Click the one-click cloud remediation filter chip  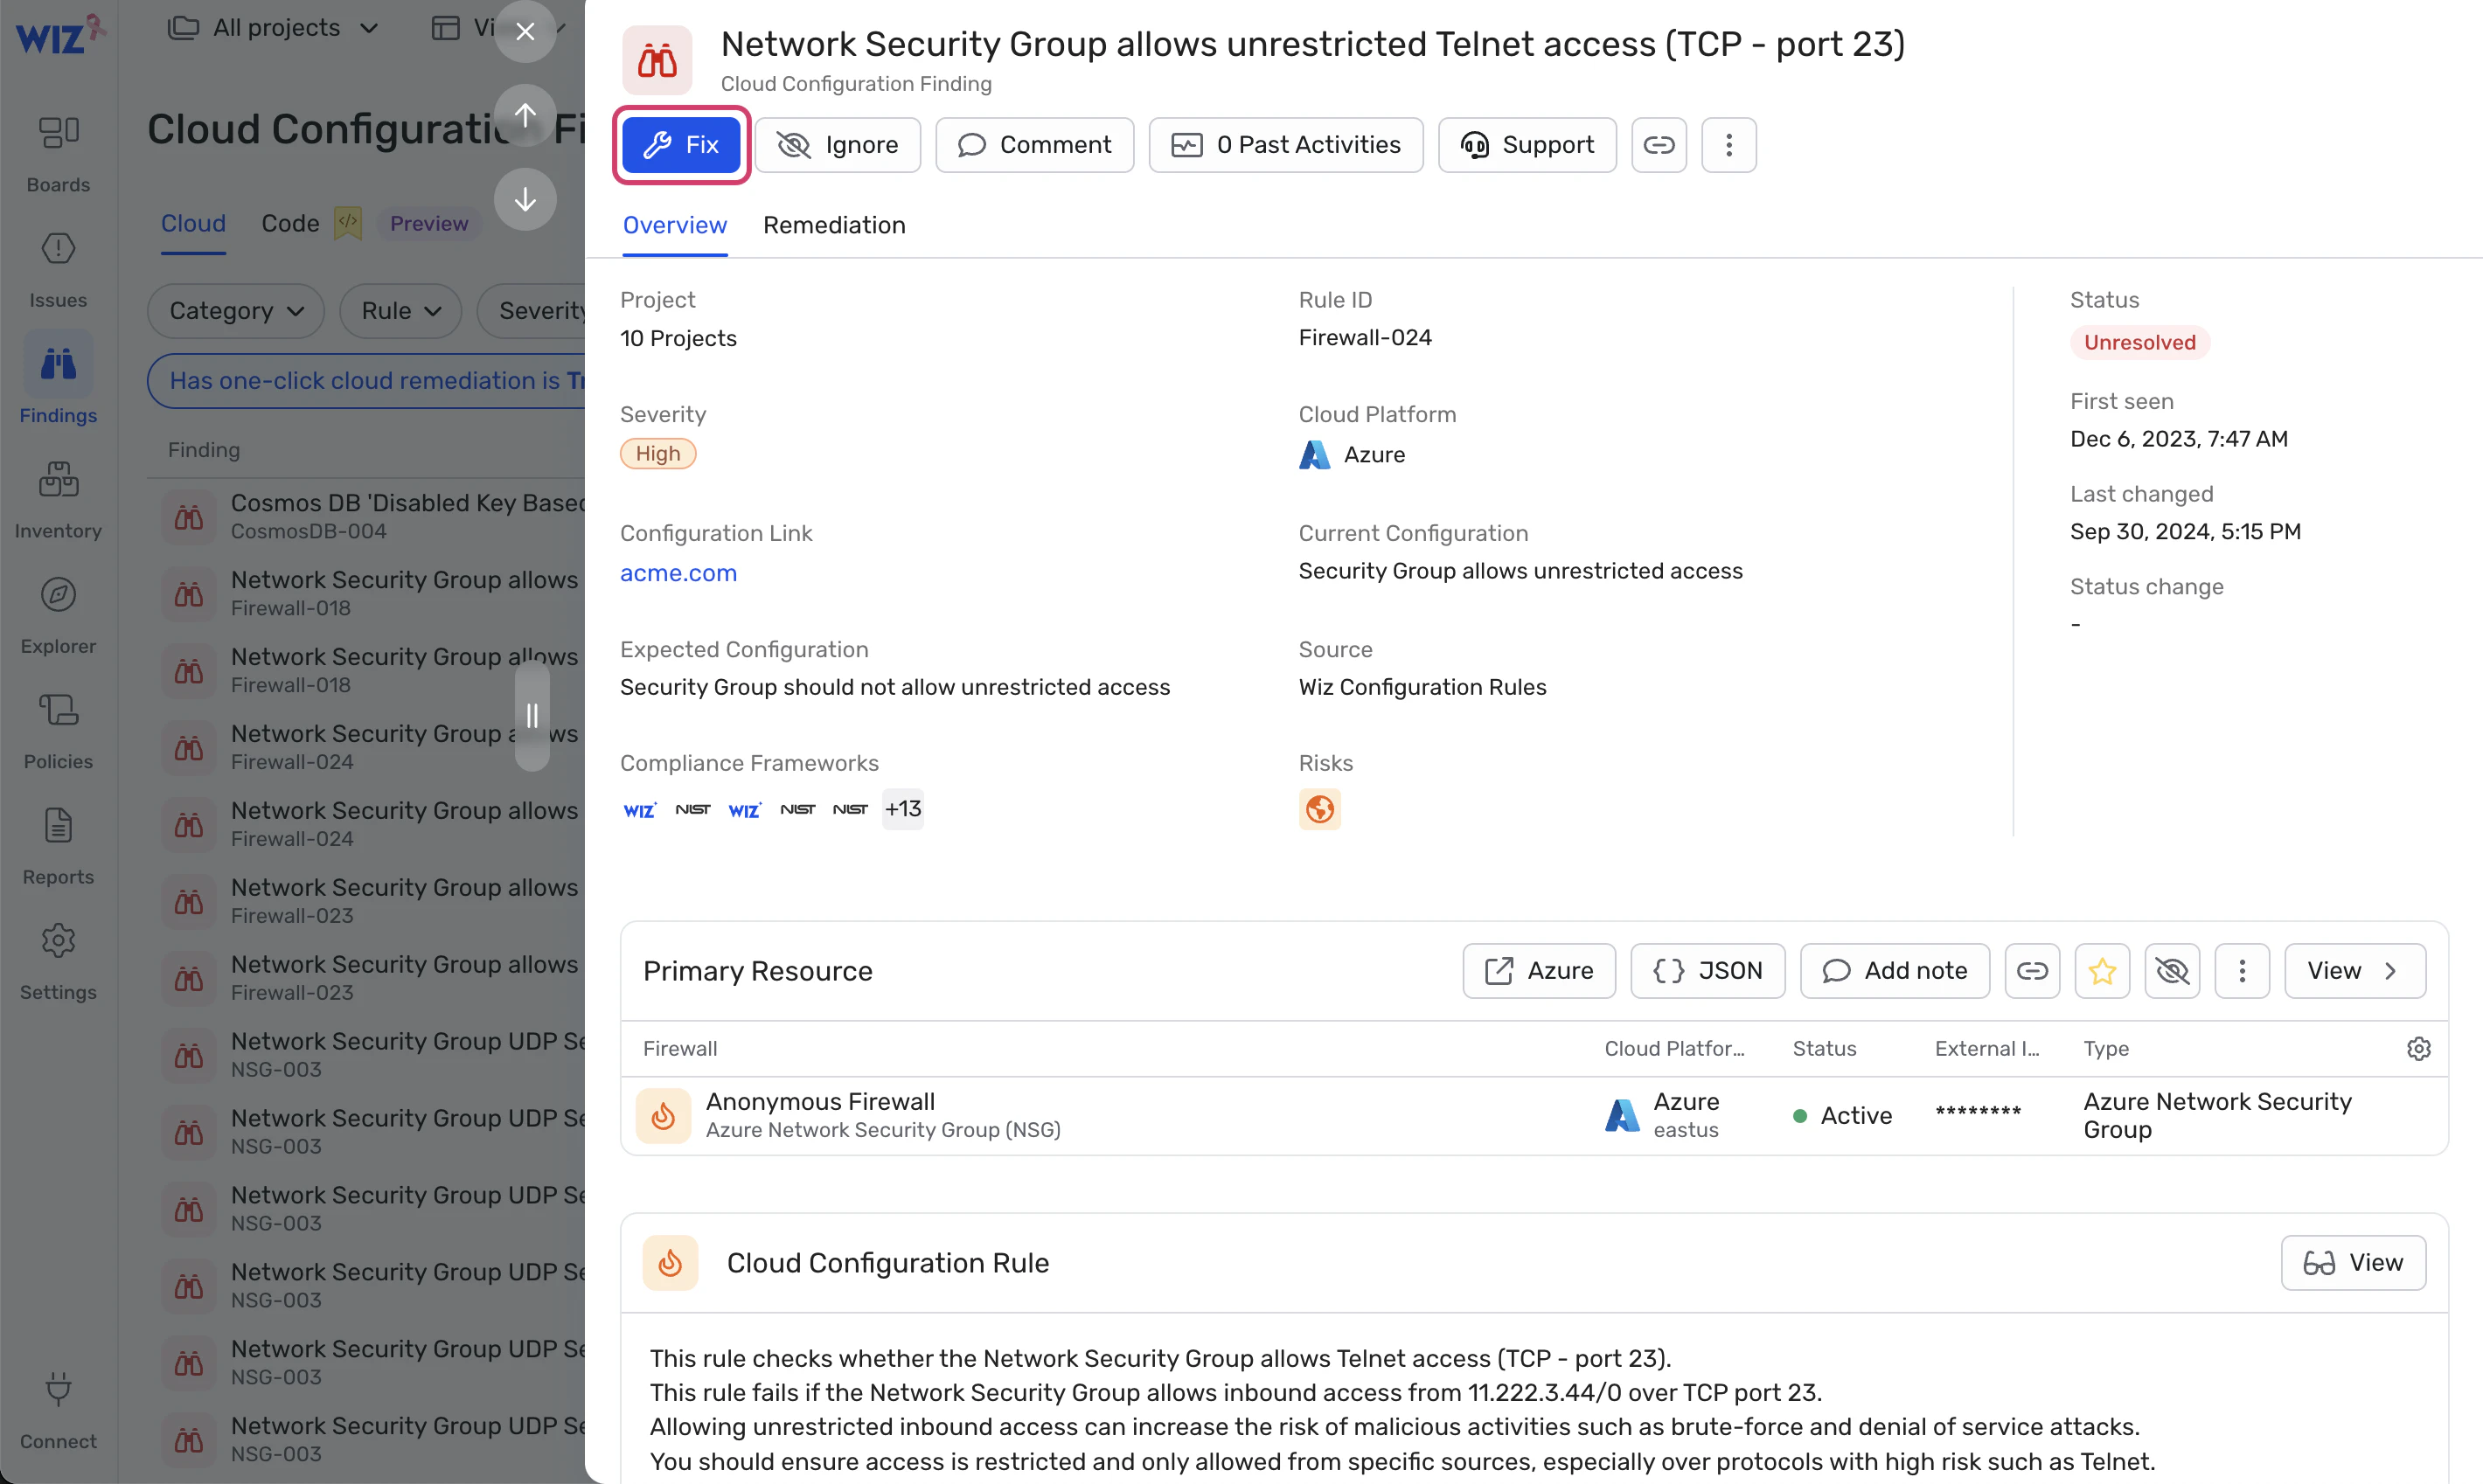click(x=367, y=381)
